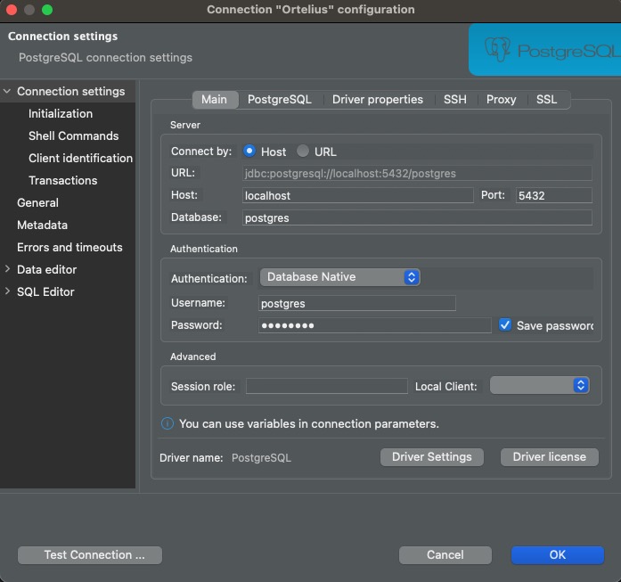Collapse the Connection settings tree node

point(7,91)
